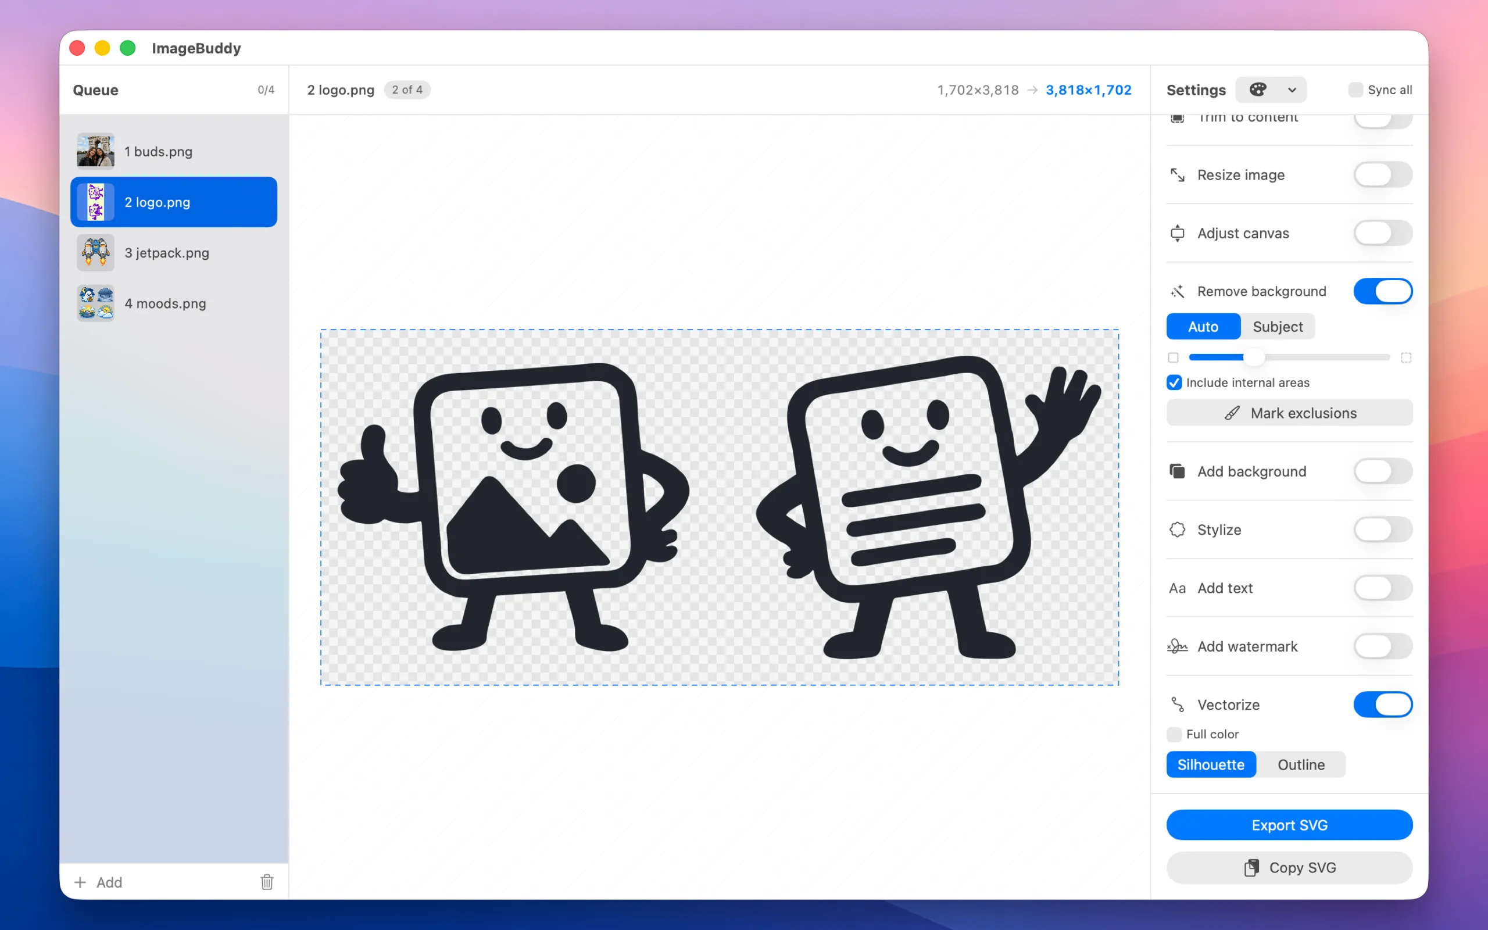This screenshot has height=930, width=1488.
Task: Click the dashed square icon right of slider
Action: point(1405,357)
